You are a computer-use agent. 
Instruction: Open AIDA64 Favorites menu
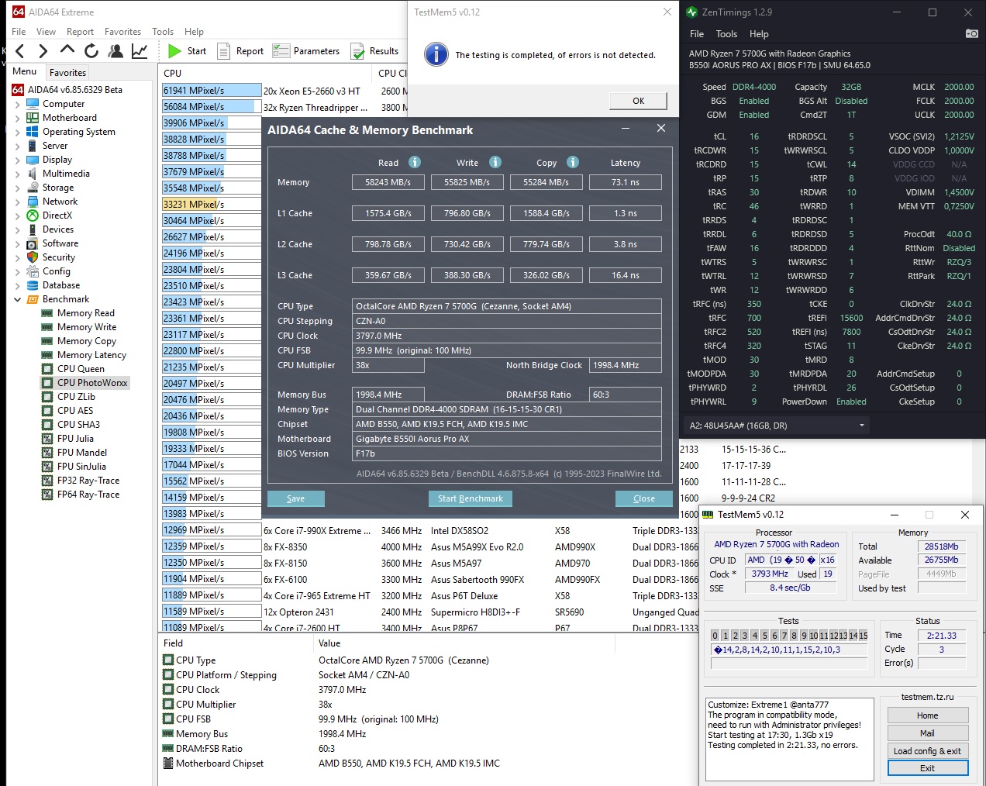(x=122, y=32)
